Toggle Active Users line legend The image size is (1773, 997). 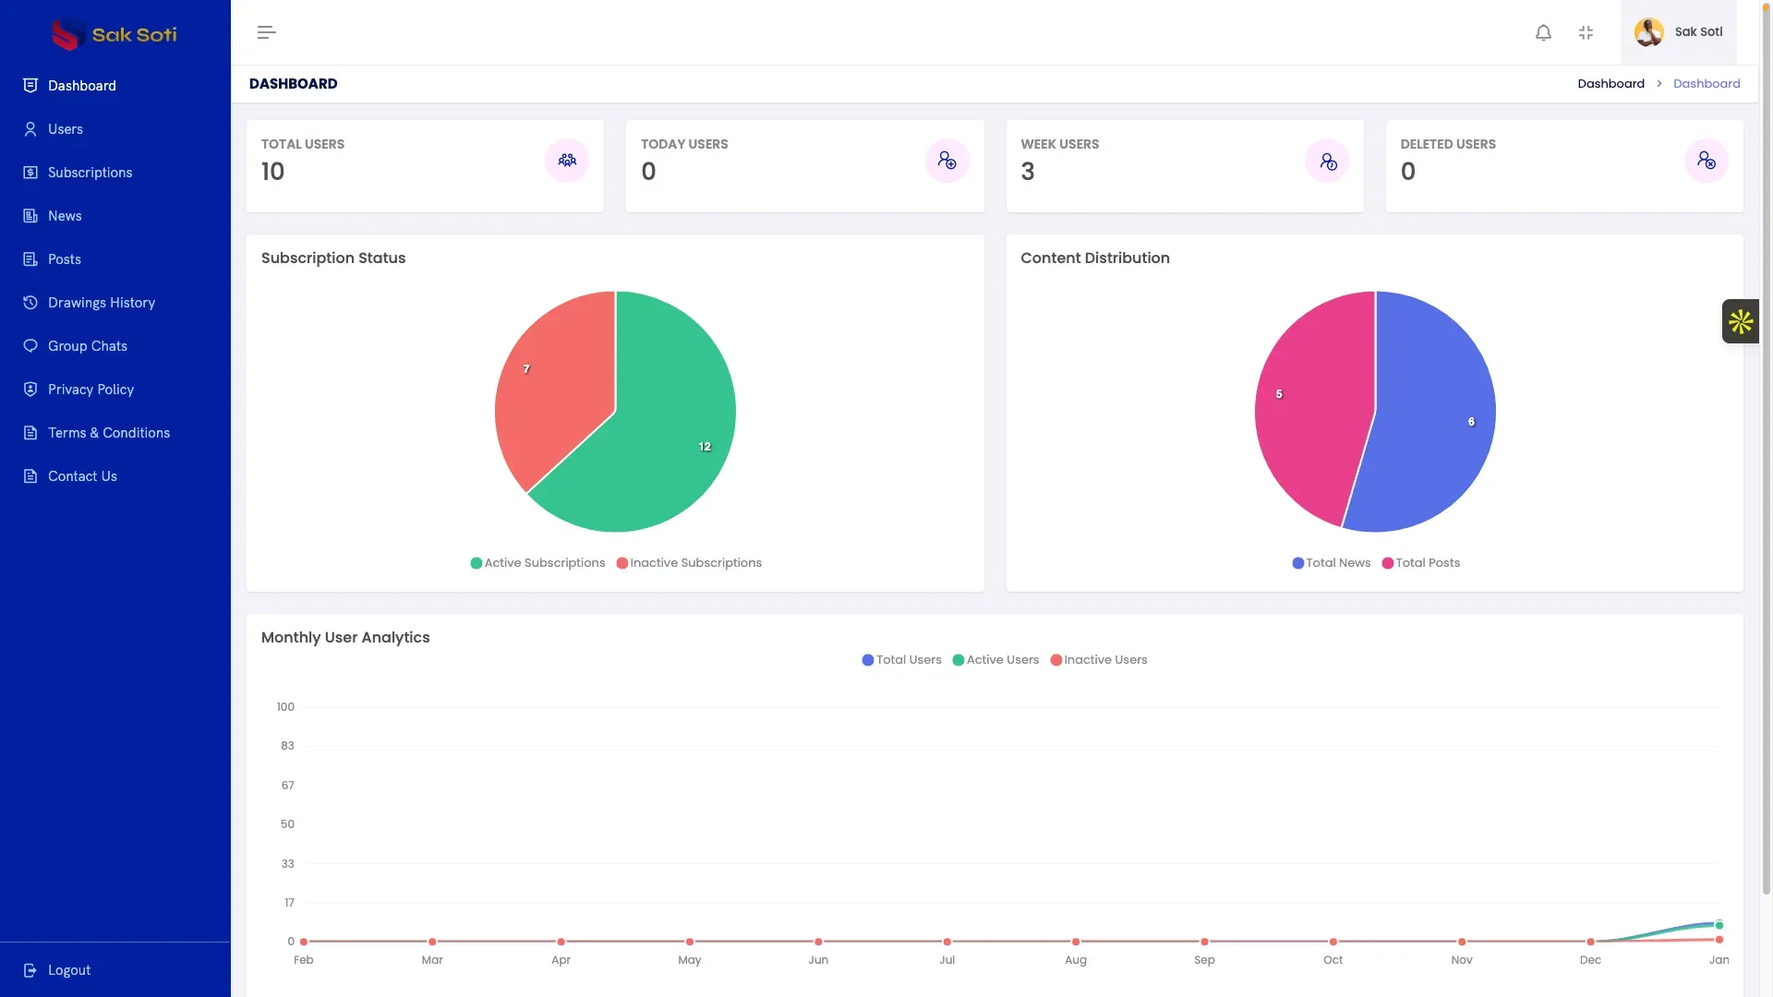[x=995, y=660]
